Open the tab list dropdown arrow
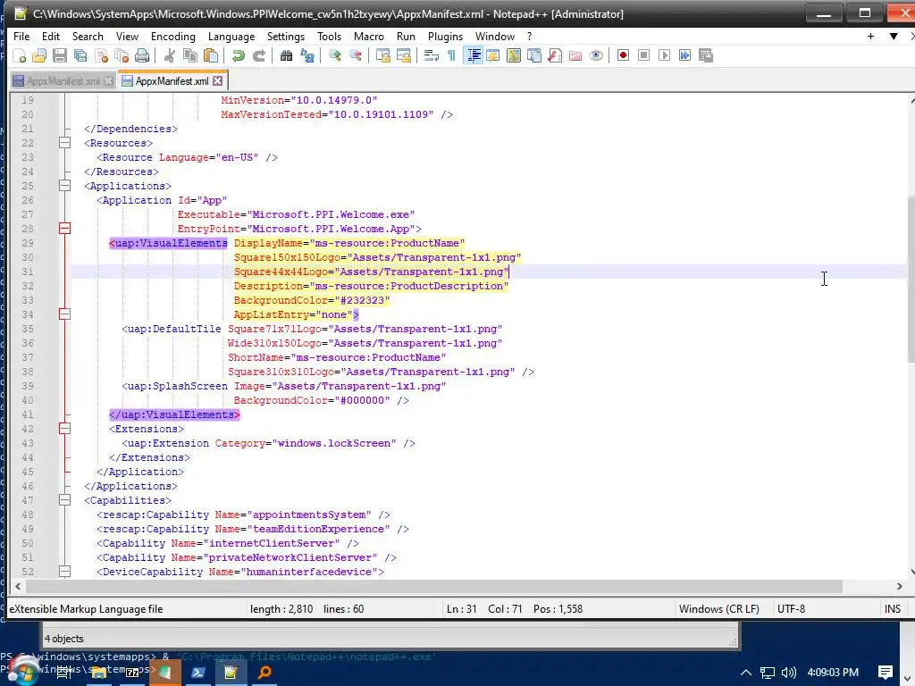This screenshot has height=686, width=915. pos(894,36)
